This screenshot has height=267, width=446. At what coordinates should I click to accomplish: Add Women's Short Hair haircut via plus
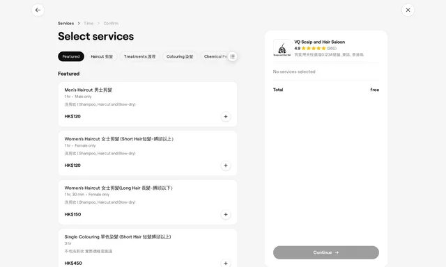click(226, 165)
